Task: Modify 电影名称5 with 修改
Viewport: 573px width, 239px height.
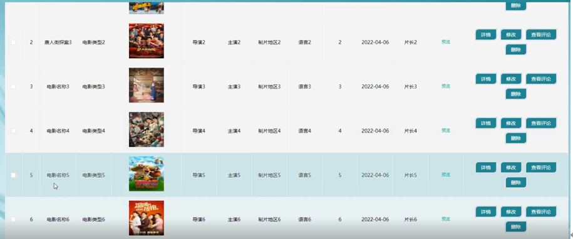Action: pyautogui.click(x=511, y=168)
